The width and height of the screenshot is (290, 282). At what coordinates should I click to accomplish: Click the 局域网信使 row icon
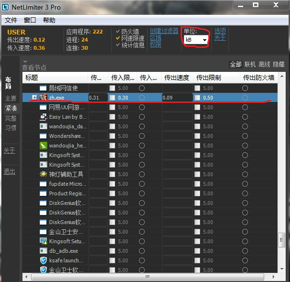click(43, 88)
